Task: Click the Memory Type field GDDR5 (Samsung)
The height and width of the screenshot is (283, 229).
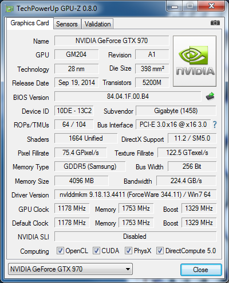Action: point(90,166)
